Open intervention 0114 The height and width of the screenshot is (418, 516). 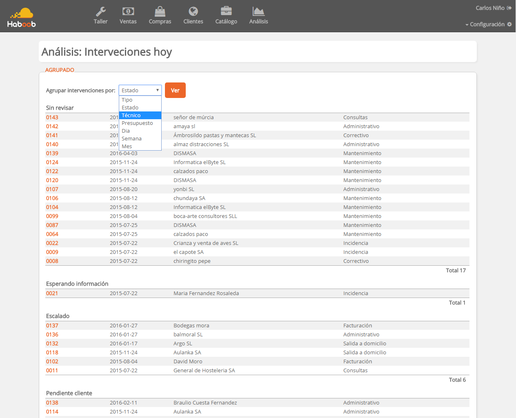52,412
